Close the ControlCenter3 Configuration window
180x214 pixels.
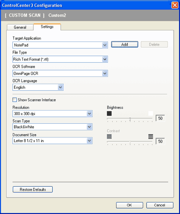[175, 5]
